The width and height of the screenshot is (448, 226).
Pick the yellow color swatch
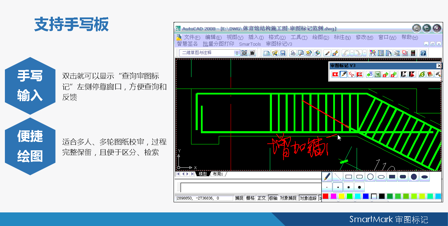pos(342,196)
